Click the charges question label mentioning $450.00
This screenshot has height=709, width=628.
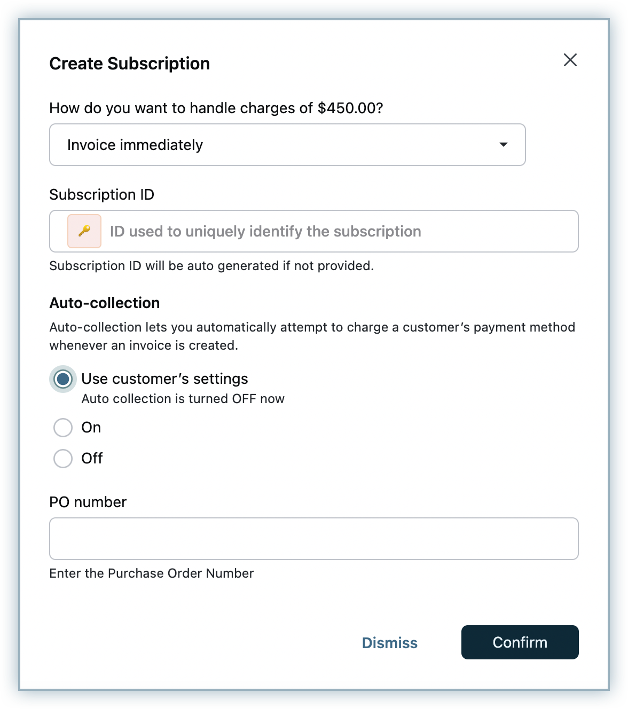click(x=216, y=108)
